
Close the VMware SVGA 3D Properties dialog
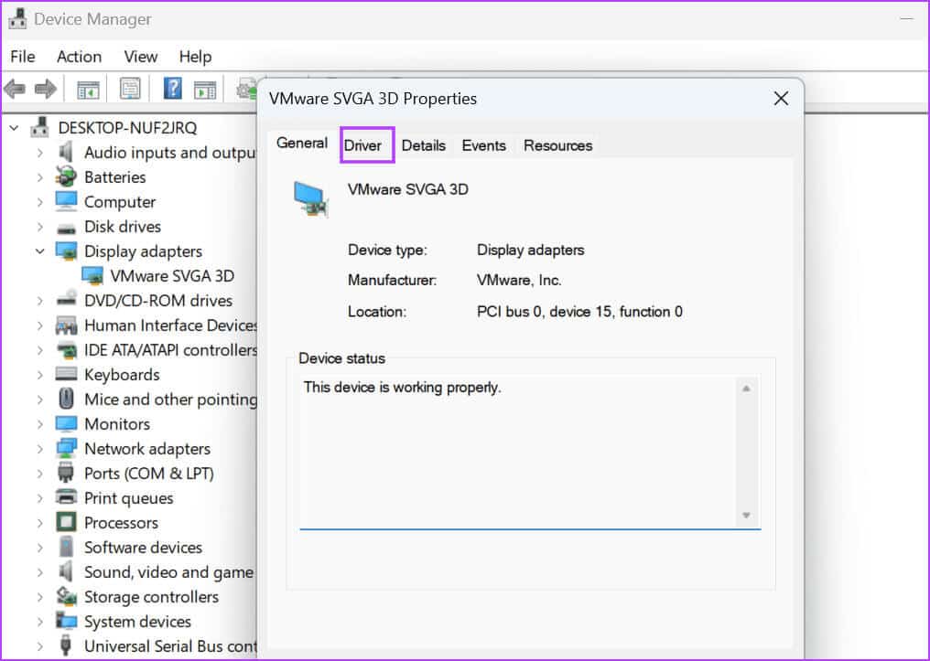point(781,99)
